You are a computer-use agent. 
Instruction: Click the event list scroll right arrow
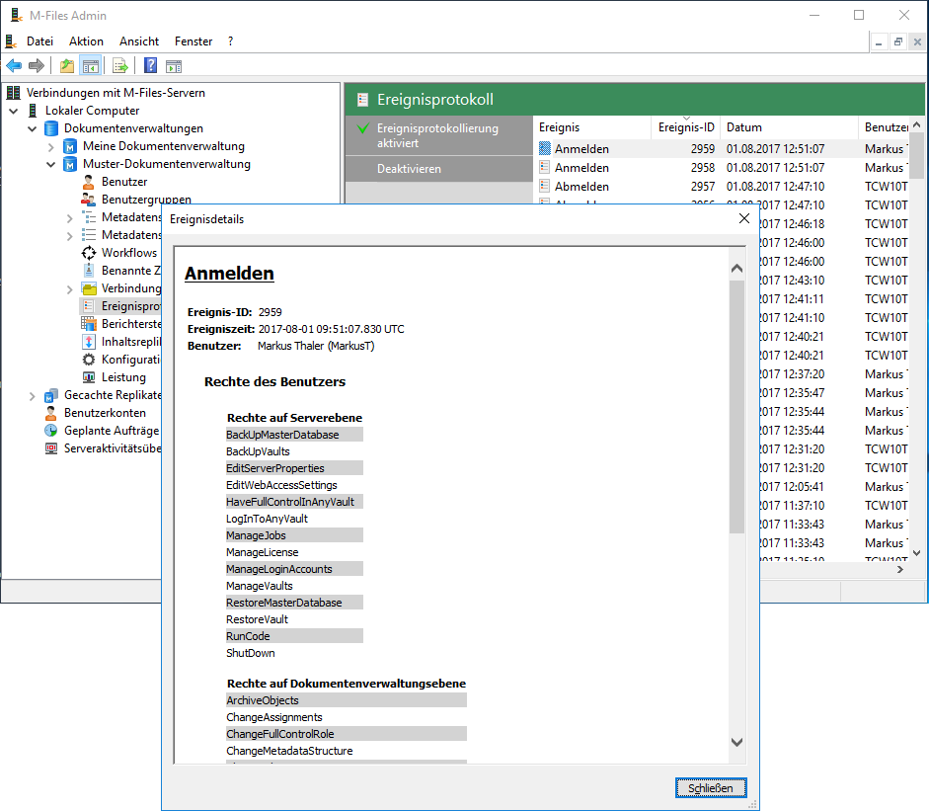(x=900, y=569)
